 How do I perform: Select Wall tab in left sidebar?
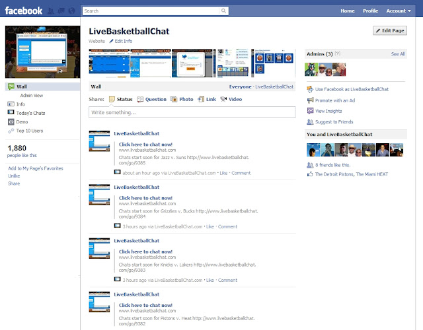click(x=42, y=86)
